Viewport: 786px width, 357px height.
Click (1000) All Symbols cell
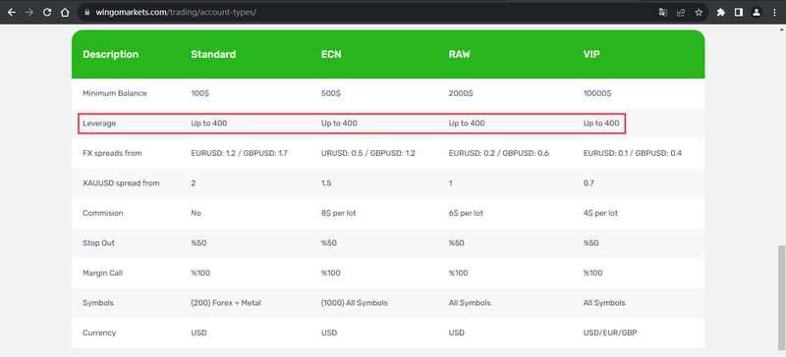coord(355,303)
